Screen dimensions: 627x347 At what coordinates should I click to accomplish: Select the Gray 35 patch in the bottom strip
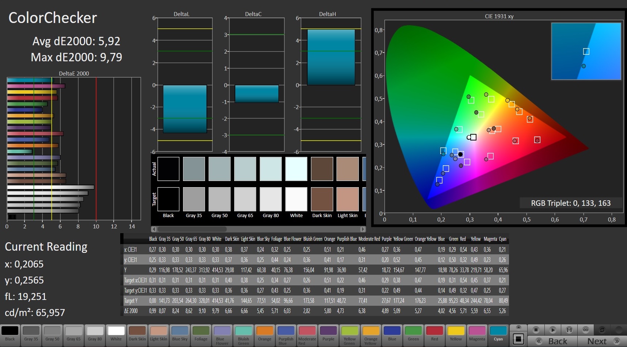31,335
